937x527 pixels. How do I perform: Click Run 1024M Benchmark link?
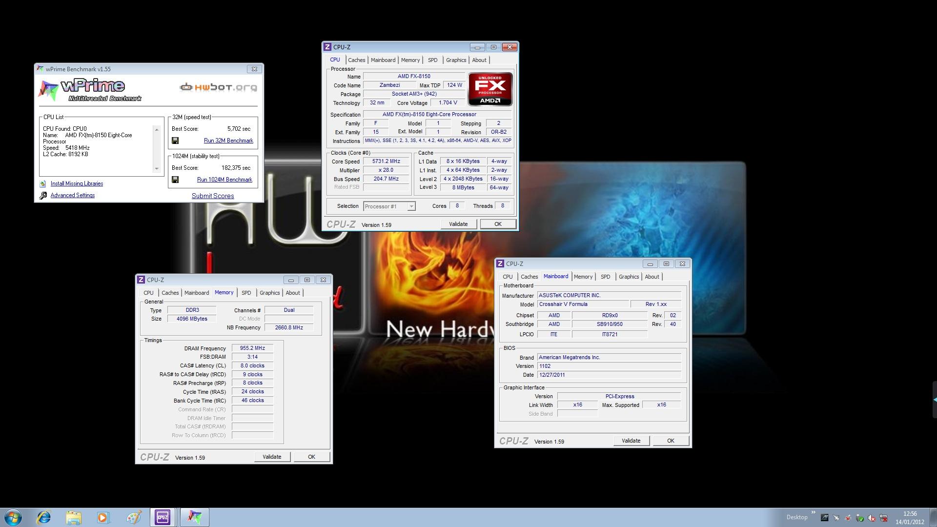[224, 180]
